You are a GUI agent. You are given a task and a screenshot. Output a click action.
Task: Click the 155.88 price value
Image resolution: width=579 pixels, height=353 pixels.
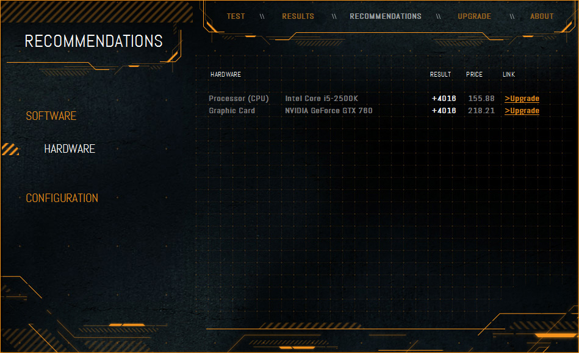(x=481, y=99)
